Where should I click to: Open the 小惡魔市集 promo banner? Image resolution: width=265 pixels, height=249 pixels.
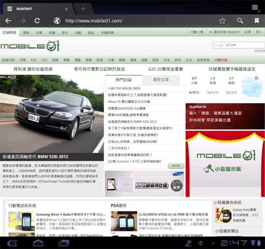(225, 164)
